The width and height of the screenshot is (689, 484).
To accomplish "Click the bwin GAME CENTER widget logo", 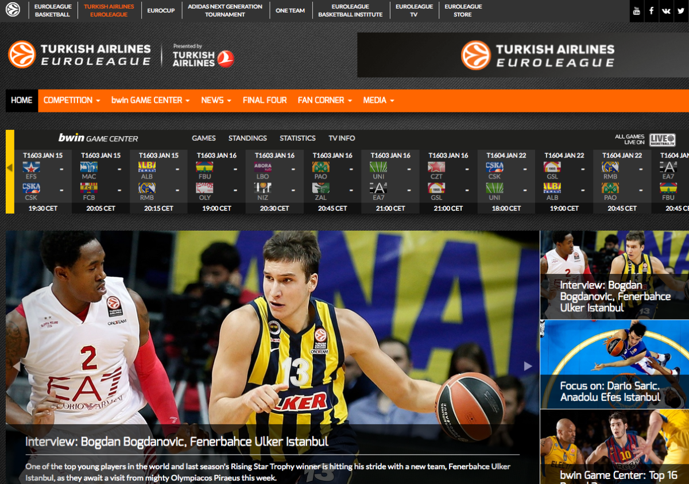I will [x=98, y=138].
